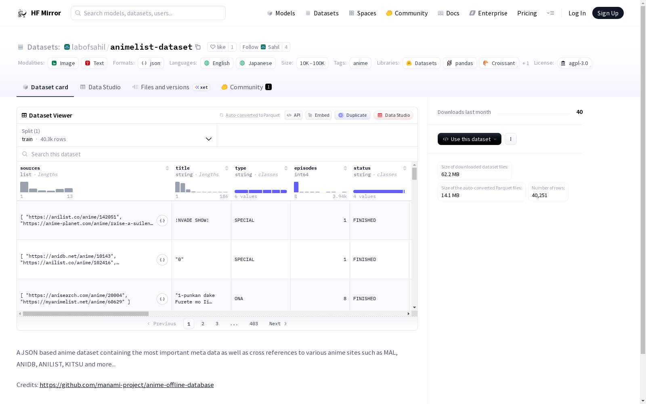Expand JSON cell in the "0" title row

click(162, 260)
